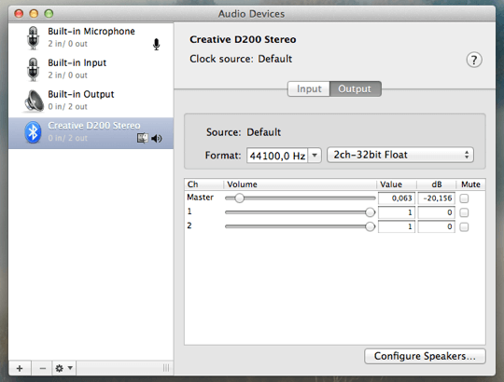The image size is (504, 382).
Task: Click the Value column header
Action: coord(397,184)
